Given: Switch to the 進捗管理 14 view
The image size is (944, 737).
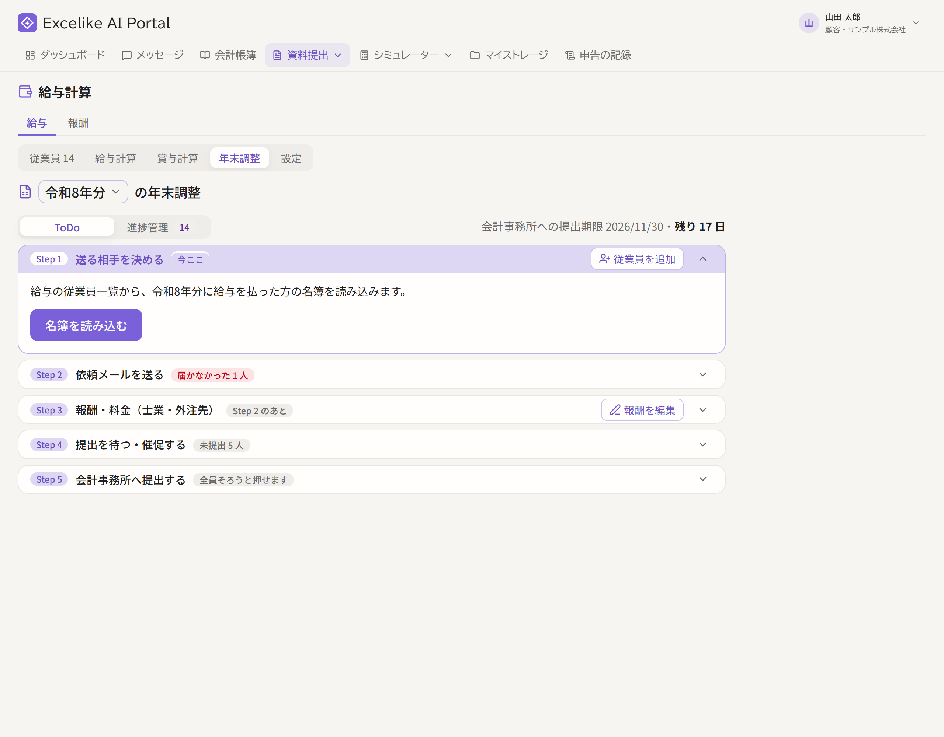Looking at the screenshot, I should pos(161,227).
